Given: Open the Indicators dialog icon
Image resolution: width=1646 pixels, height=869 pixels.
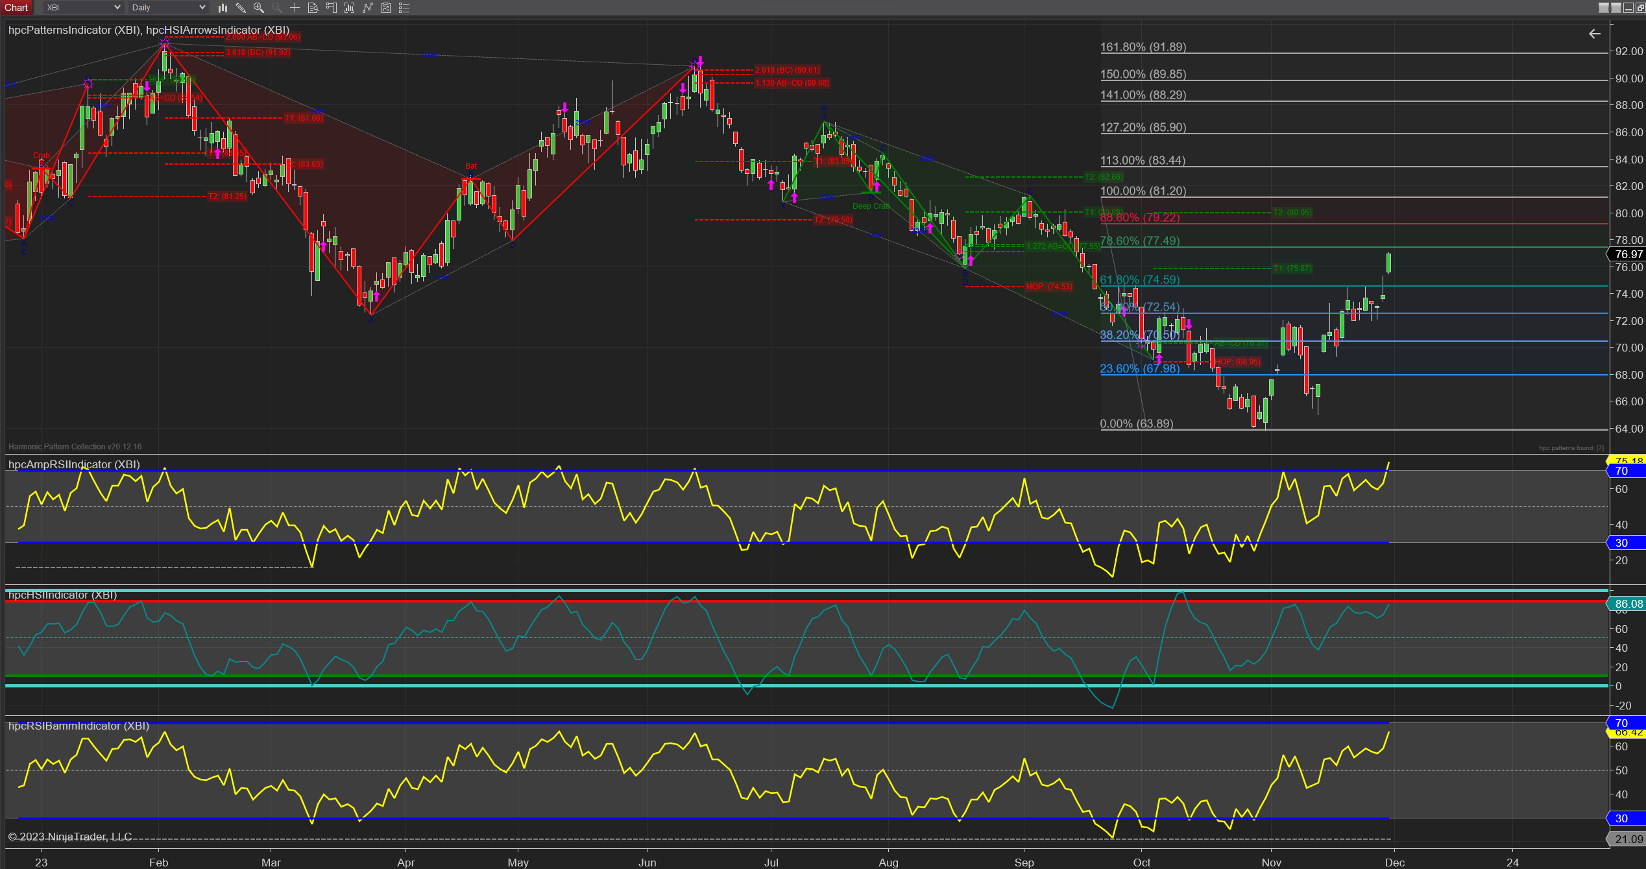Looking at the screenshot, I should click(x=368, y=8).
